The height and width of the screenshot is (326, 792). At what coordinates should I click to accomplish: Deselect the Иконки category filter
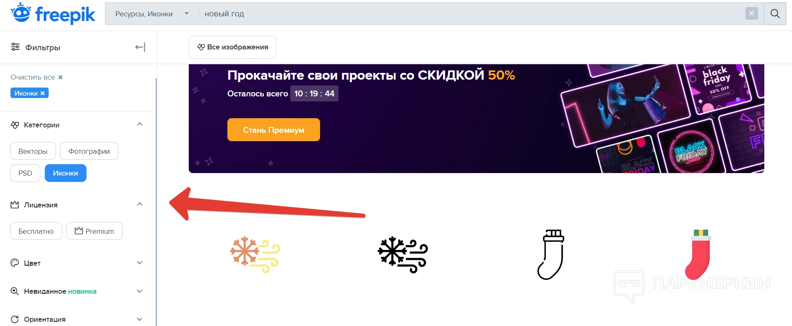tap(65, 173)
